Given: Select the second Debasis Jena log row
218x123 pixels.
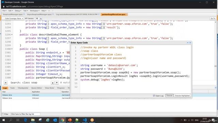Looking at the screenshot, I should [x=36, y=98].
